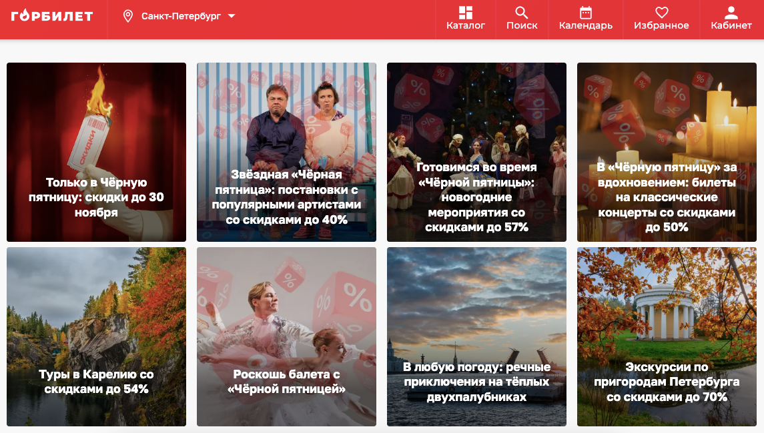Image resolution: width=764 pixels, height=433 pixels.
Task: Click the Роскошь балета с Чёрной пятницей card
Action: 286,336
